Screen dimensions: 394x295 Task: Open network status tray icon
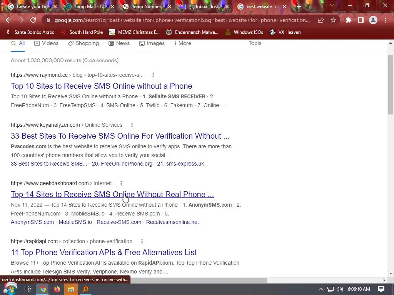pos(331,289)
